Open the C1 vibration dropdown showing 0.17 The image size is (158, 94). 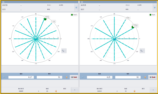(33, 77)
